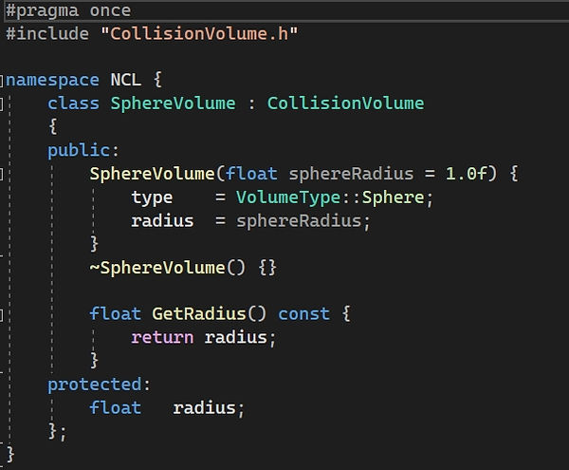
Task: Click the "CollisionVolume.h" include string
Action: pyautogui.click(x=199, y=34)
